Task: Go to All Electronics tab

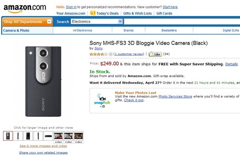Action: coord(82,30)
